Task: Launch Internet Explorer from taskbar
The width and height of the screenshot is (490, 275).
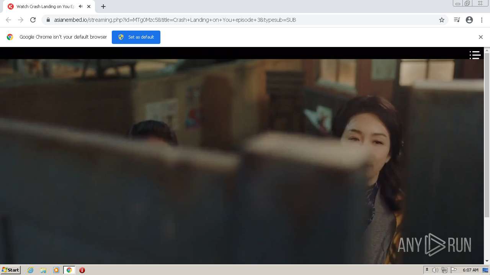Action: pyautogui.click(x=30, y=270)
